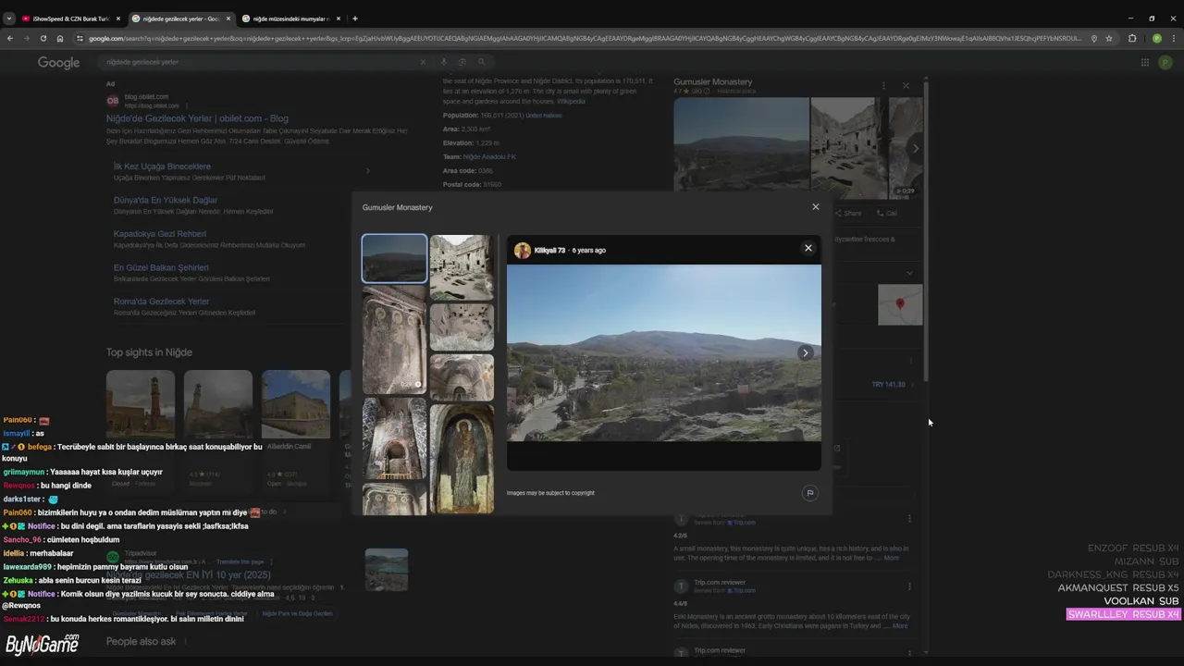Bookmark this page with the star icon
Viewport: 1184px width, 666px height.
(x=1109, y=38)
